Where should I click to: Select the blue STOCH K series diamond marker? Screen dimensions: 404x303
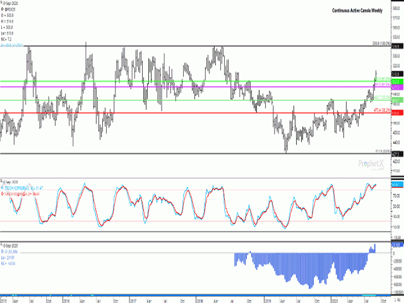click(3, 188)
